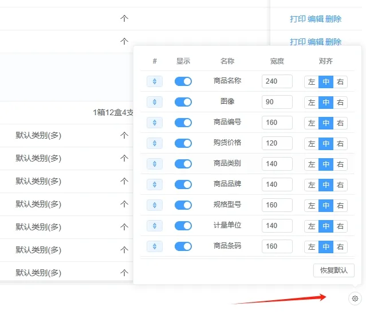Toggle display switch for 商品类别
The image size is (366, 314).
(x=183, y=164)
